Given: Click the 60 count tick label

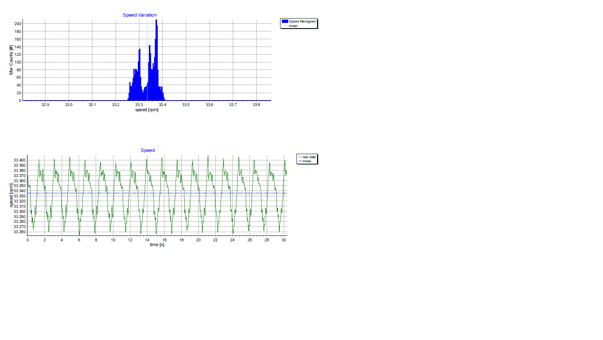Looking at the screenshot, I should click(19, 78).
